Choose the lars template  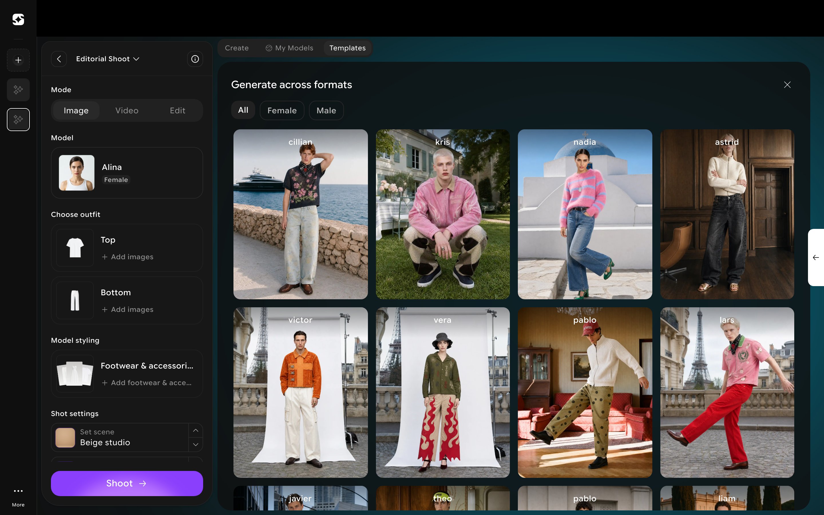[x=727, y=392]
